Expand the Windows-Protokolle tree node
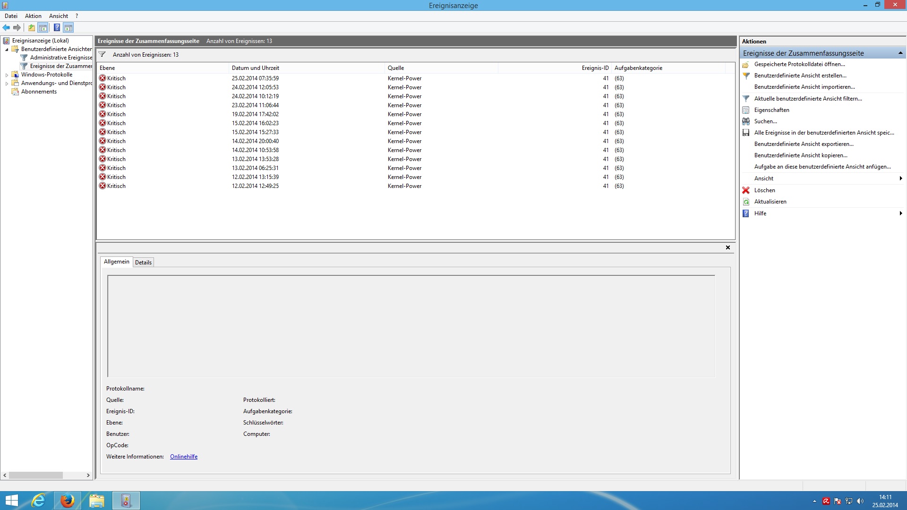Screen dimensions: 907x510 (x=7, y=75)
